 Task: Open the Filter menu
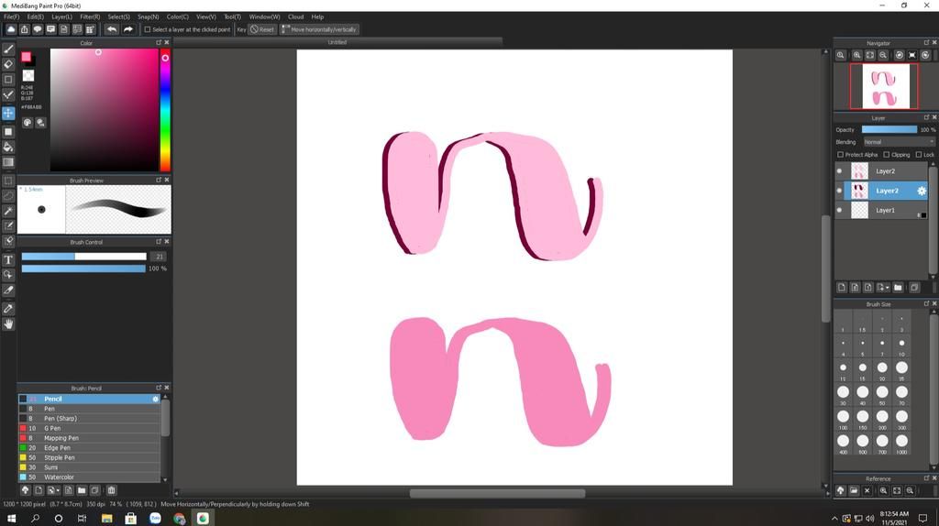click(x=90, y=16)
